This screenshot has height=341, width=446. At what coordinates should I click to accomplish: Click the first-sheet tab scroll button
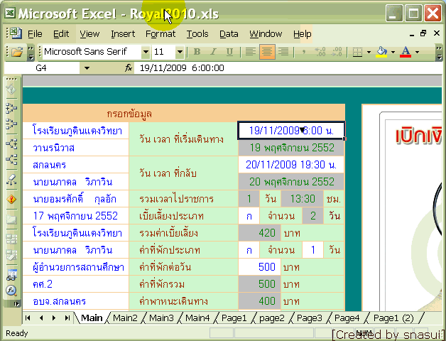coord(29,318)
